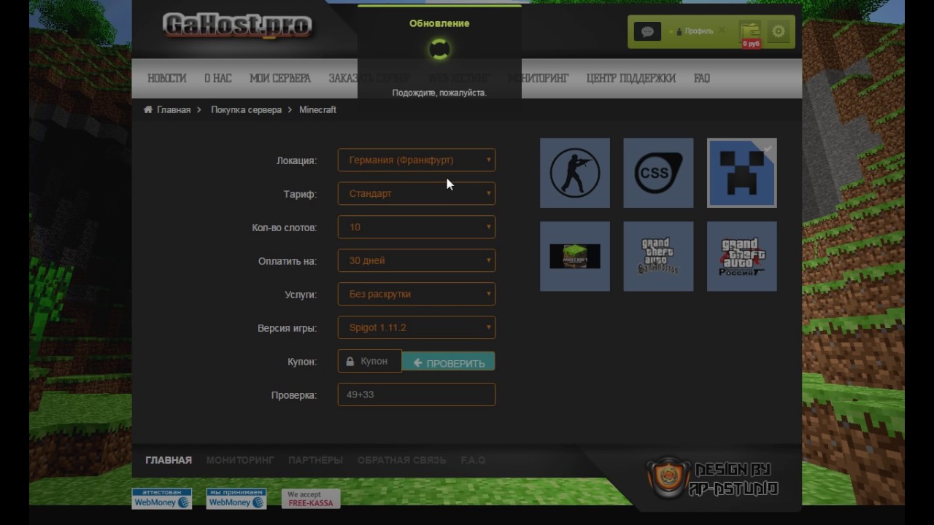Click the Главная breadcrumb link
934x525 pixels.
pyautogui.click(x=174, y=109)
